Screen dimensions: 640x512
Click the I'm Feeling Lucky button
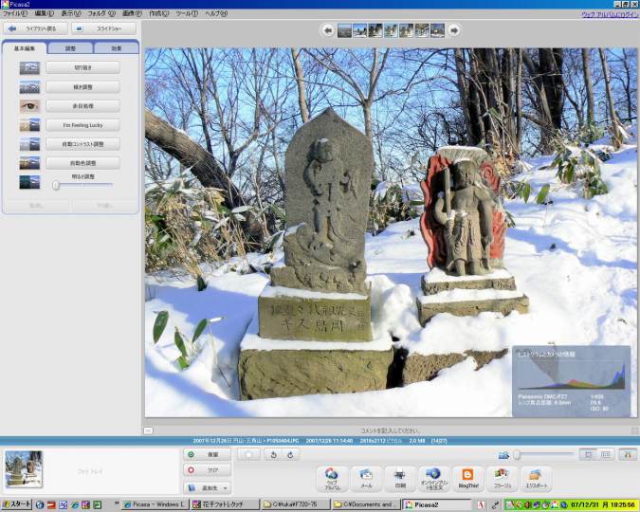coord(82,124)
